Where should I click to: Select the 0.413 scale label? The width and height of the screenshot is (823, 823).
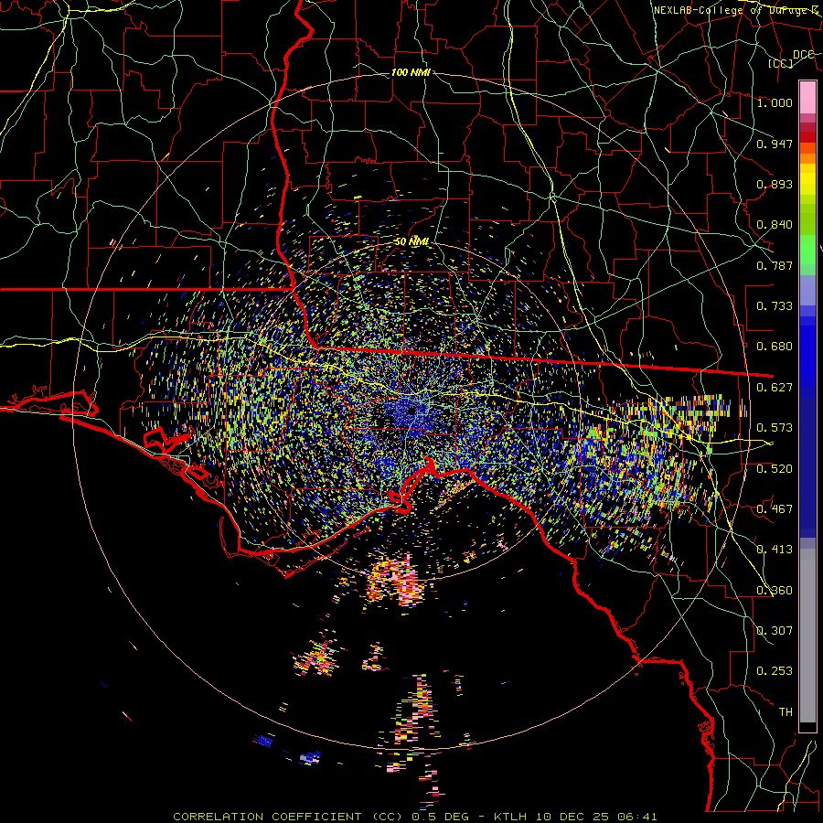[x=775, y=550]
